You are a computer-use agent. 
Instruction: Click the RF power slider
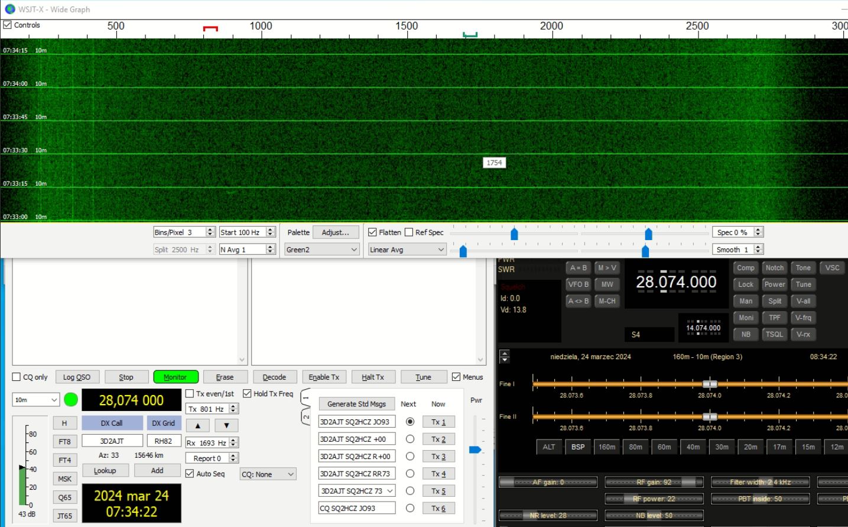coord(654,499)
